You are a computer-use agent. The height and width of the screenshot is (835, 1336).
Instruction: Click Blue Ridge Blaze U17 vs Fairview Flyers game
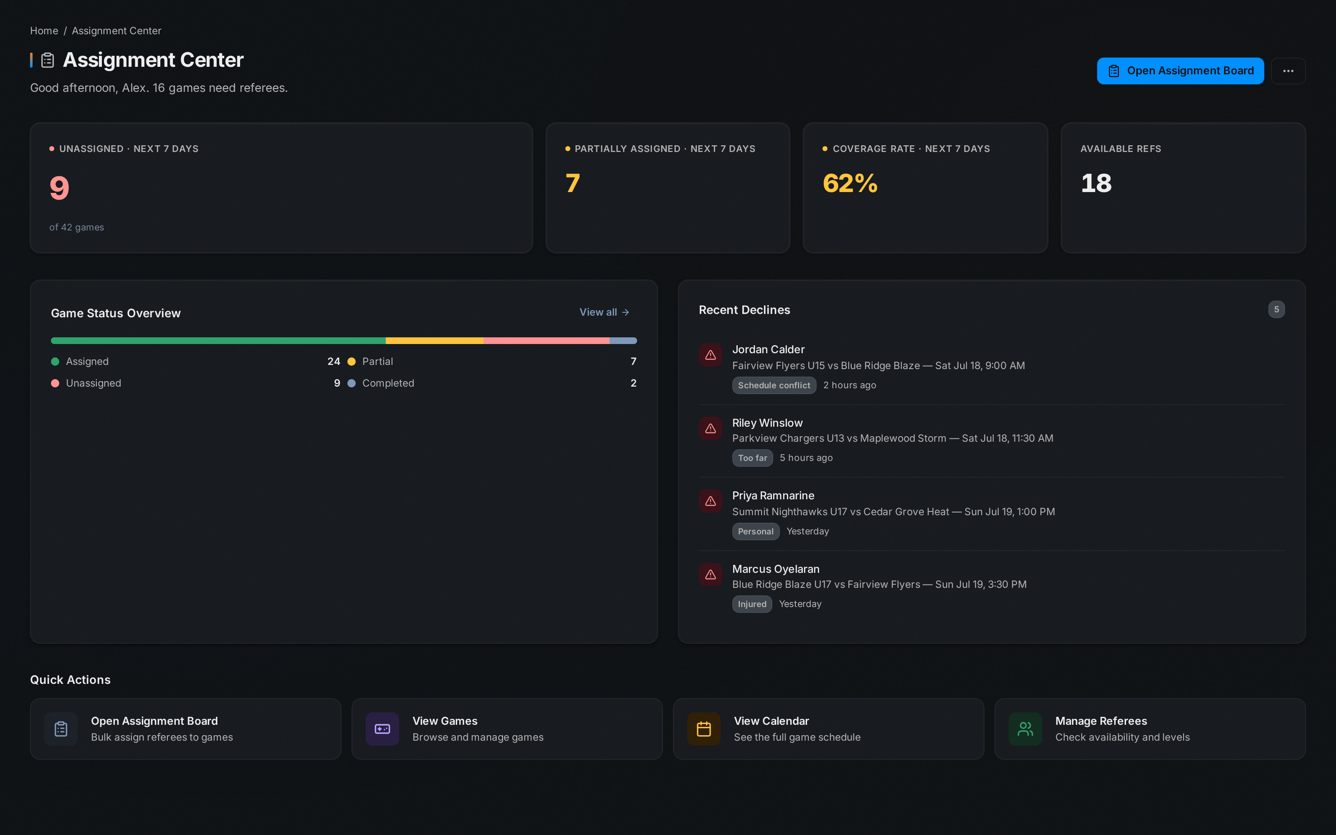[x=879, y=584]
